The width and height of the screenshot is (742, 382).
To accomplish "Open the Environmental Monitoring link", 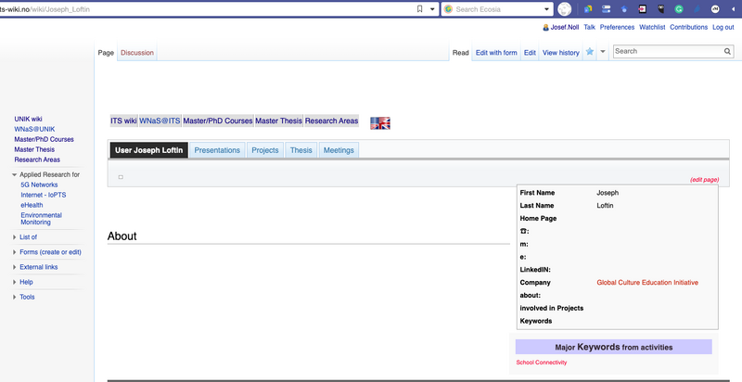I will [x=41, y=219].
